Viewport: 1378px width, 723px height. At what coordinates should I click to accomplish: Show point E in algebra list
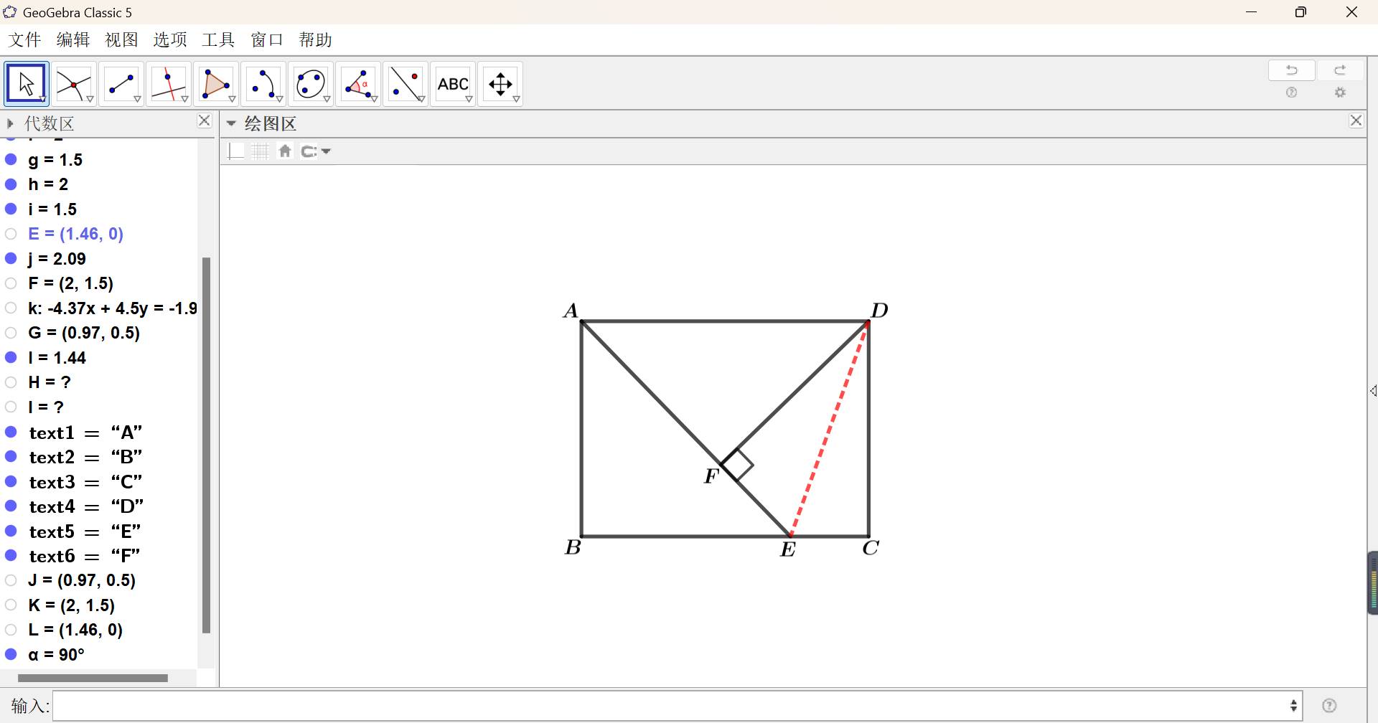pyautogui.click(x=11, y=234)
